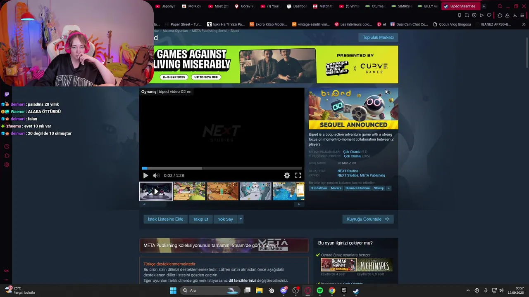Open Dual Cam Chat Co bookmark

409,24
